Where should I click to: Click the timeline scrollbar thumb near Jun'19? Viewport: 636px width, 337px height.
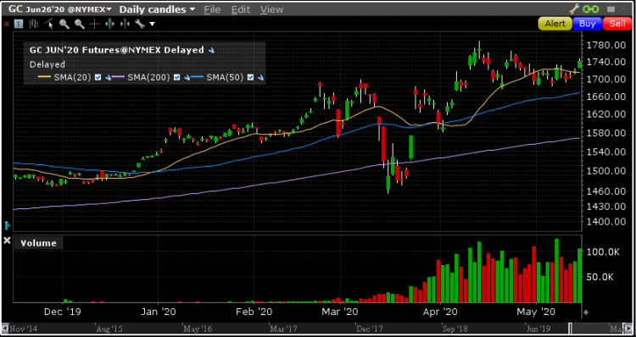[x=570, y=328]
